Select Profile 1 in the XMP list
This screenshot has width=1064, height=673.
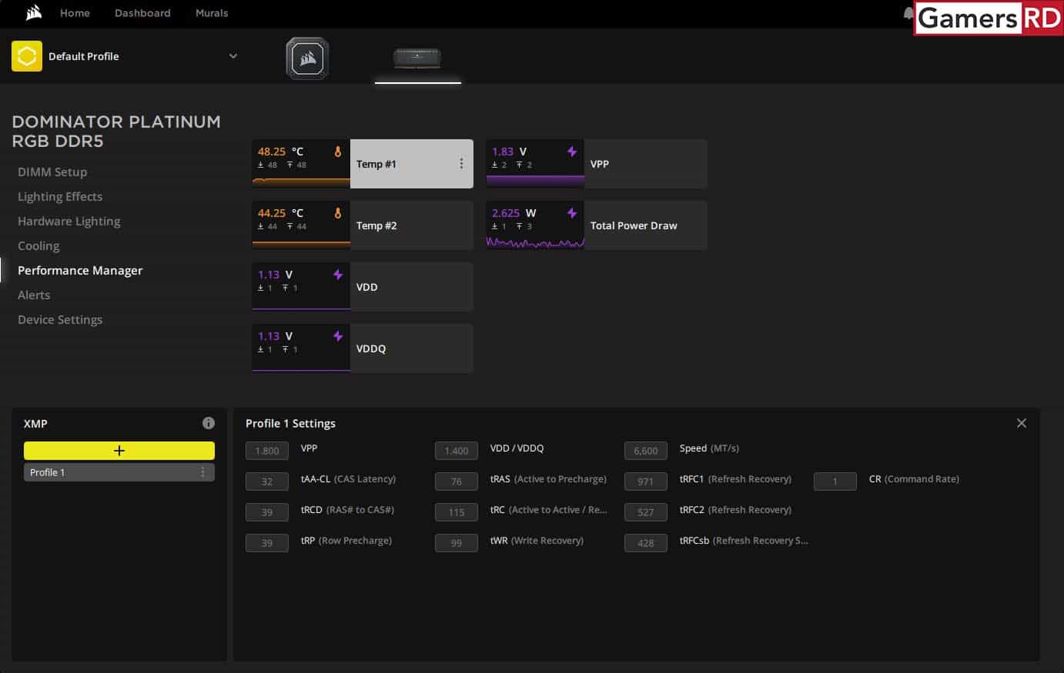point(119,472)
